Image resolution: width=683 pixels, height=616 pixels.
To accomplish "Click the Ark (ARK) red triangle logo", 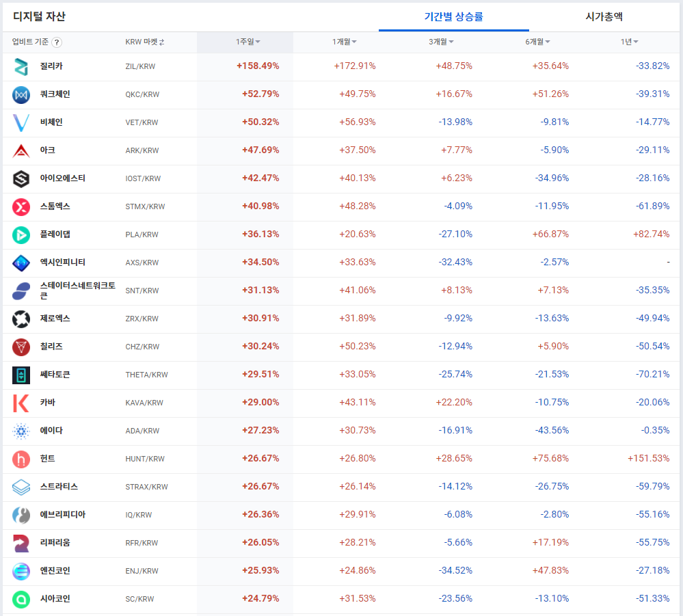I will pos(21,150).
